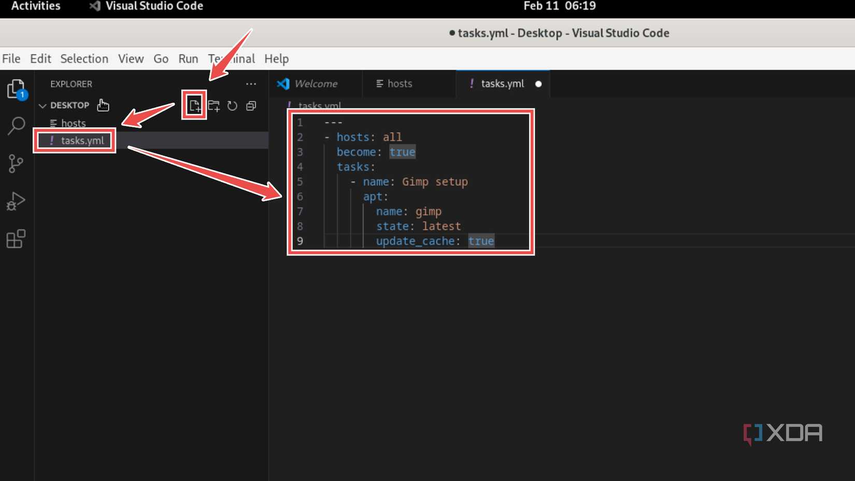
Task: Open the Help menu
Action: 277,59
